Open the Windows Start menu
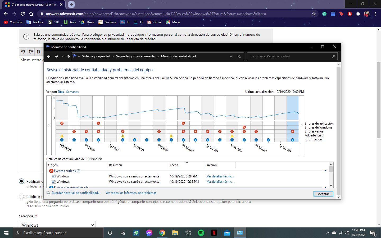The image size is (381, 238). click(x=6, y=233)
